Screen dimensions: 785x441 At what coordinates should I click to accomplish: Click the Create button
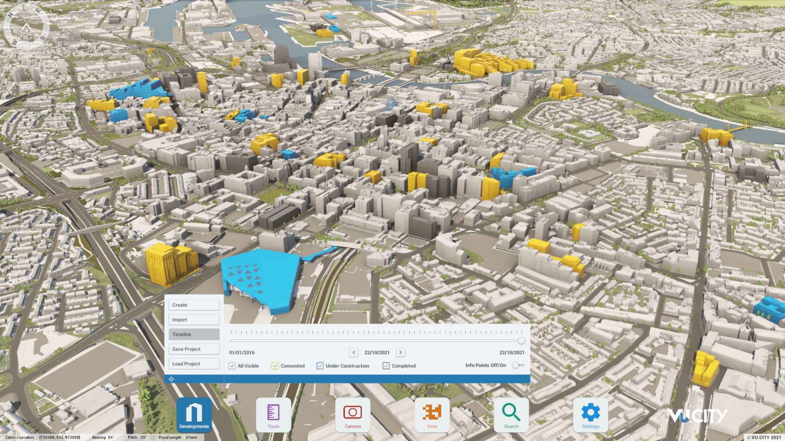pyautogui.click(x=194, y=305)
